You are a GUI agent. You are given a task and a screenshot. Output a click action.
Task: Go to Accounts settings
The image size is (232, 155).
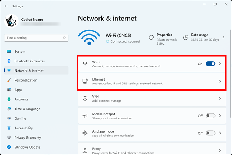point(36,99)
